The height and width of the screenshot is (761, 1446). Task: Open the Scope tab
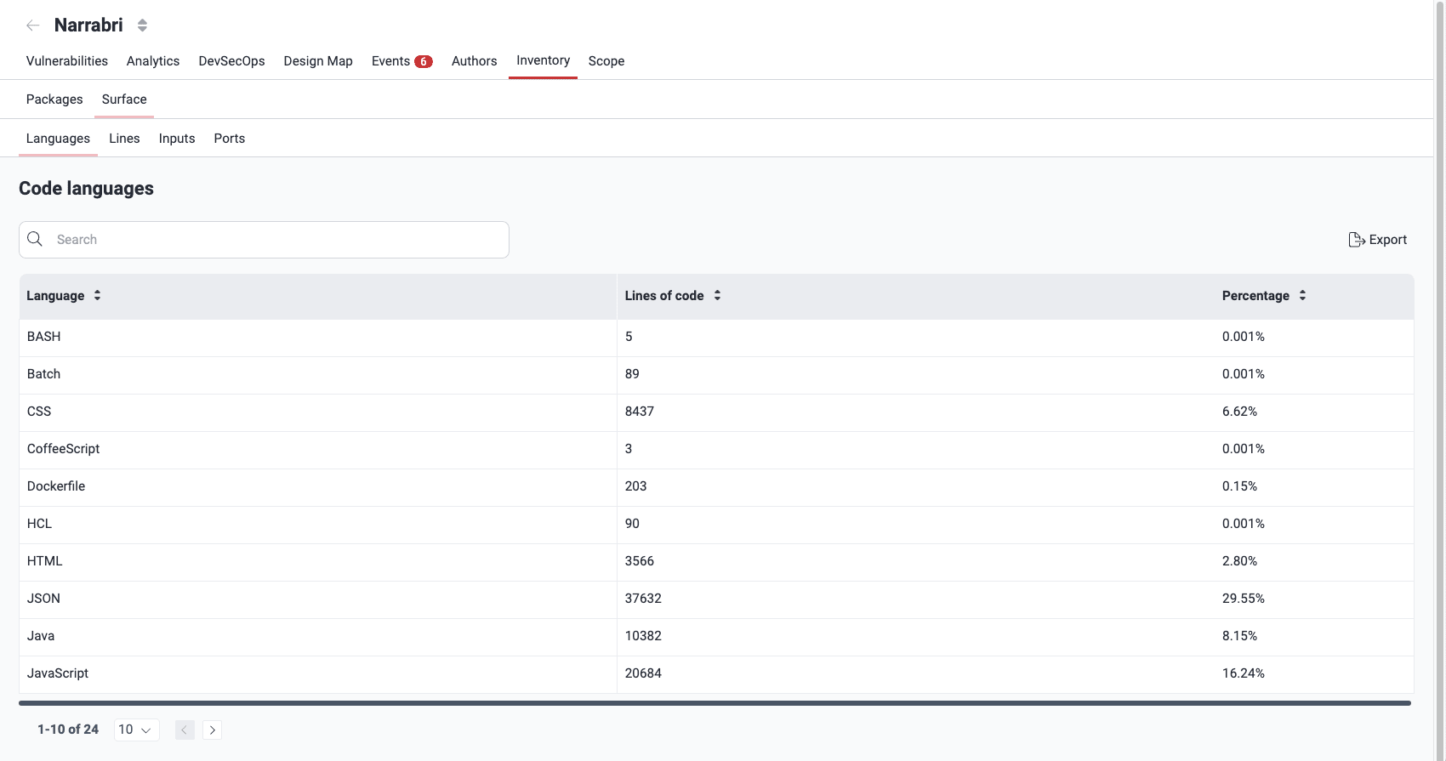pos(606,61)
